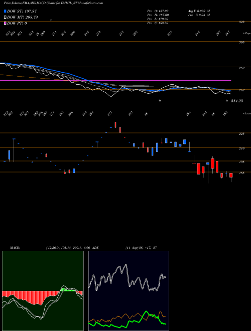The height and width of the screenshot is (331, 251).
Task: Click the '<Lows' label beside the low values row
Action: (246, 113)
